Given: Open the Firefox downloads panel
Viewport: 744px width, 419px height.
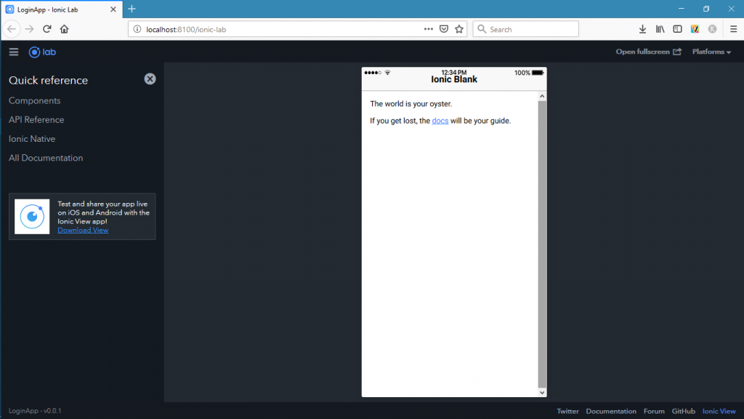Looking at the screenshot, I should [x=642, y=29].
